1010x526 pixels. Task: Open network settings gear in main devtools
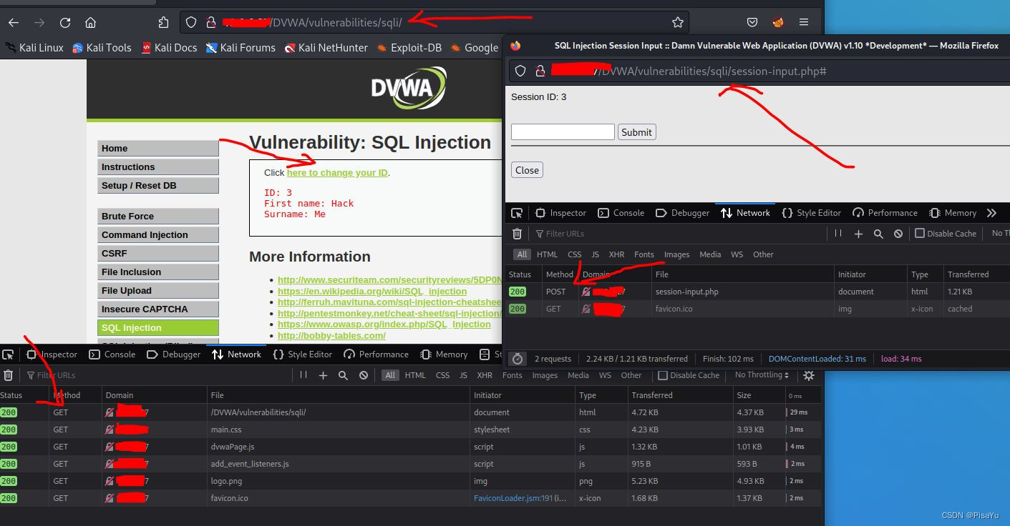click(808, 375)
